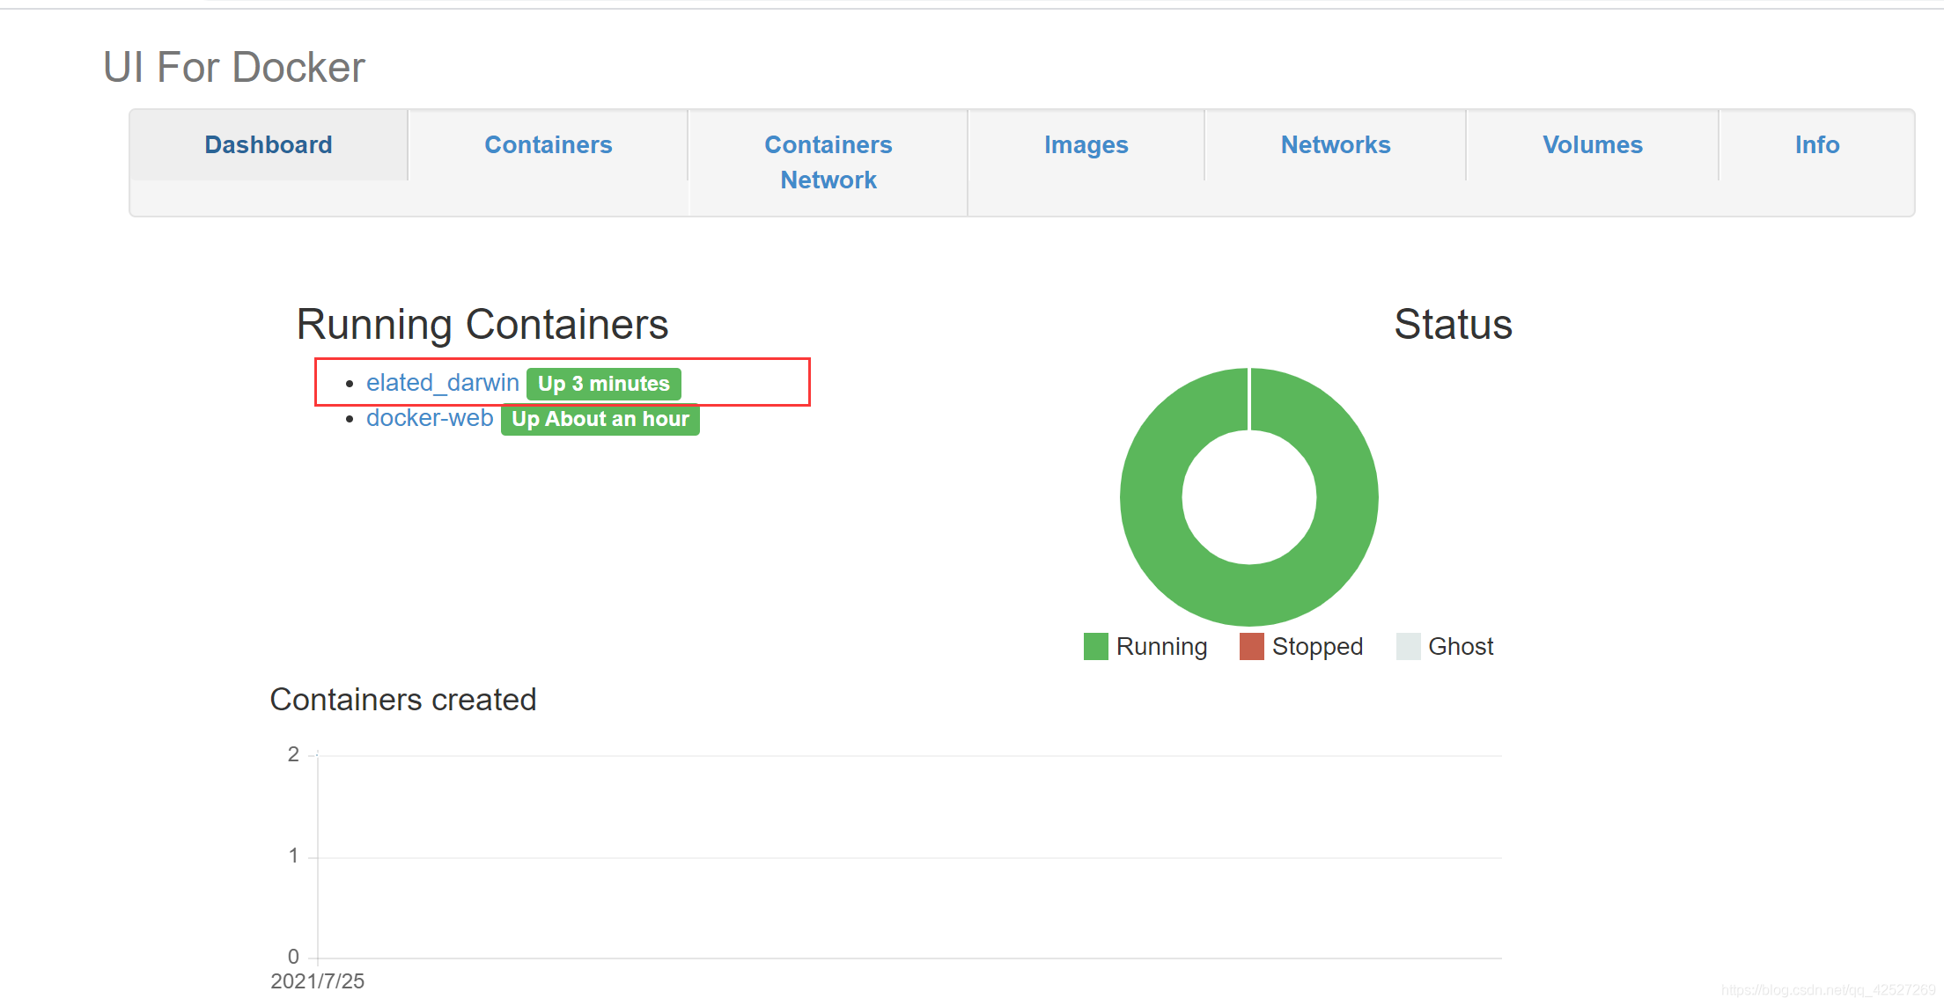Switch to the Containers tab
The image size is (1944, 1006).
tap(548, 145)
